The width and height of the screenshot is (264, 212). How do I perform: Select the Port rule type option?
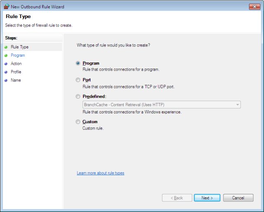pyautogui.click(x=78, y=80)
